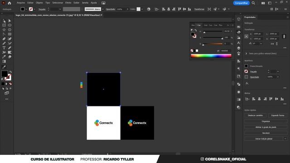Open the arrange documents icon at top right
Screen dimensions: 290x163
click(263, 3)
